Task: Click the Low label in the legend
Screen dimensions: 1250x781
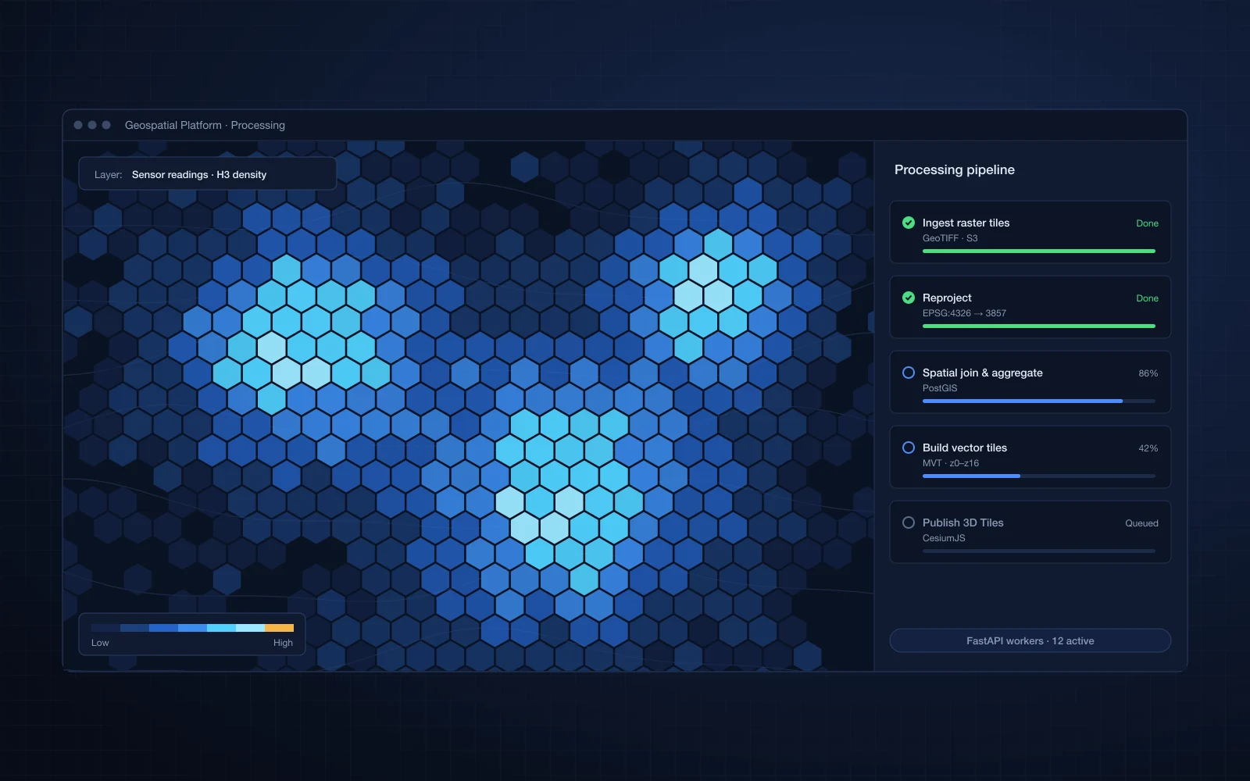Action: click(x=100, y=643)
